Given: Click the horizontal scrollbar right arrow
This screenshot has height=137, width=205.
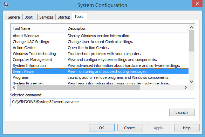Looking at the screenshot, I should pyautogui.click(x=185, y=87).
